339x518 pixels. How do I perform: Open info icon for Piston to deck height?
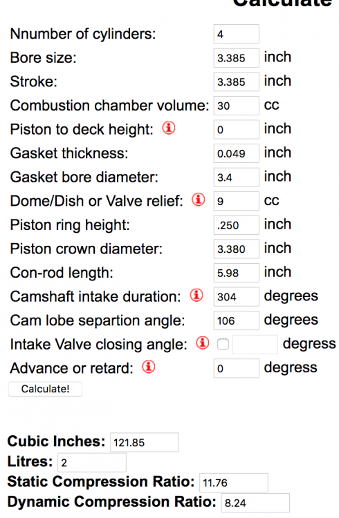coord(169,128)
